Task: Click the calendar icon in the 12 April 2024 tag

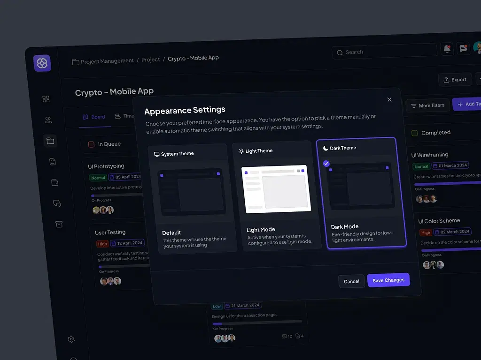Action: [114, 243]
